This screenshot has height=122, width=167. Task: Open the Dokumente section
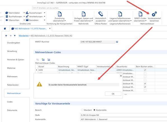pyautogui.click(x=12, y=110)
